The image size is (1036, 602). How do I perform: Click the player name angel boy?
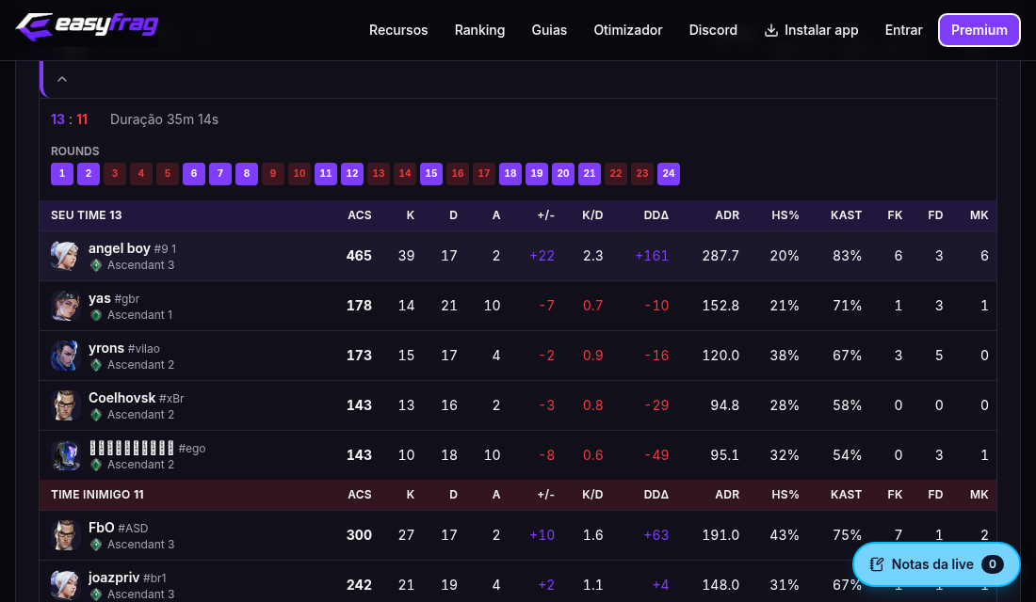pyautogui.click(x=120, y=249)
